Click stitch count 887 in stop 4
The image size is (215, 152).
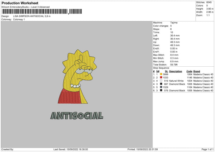click(x=166, y=84)
